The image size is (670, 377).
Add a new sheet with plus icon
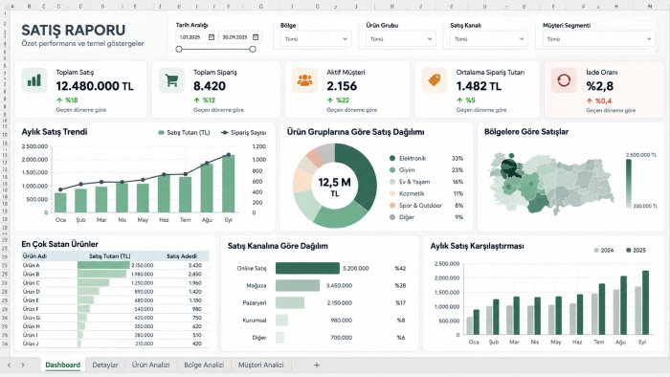point(317,366)
